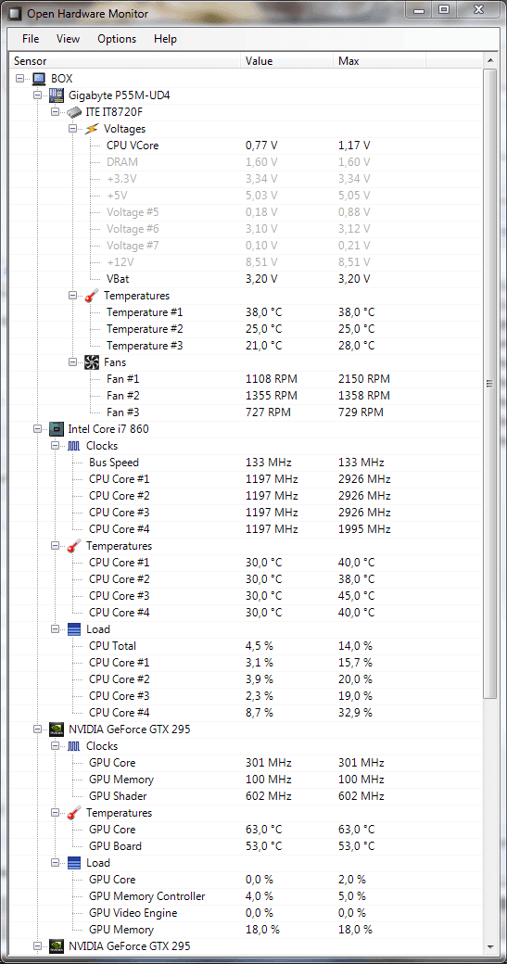
Task: Select the VBat row
Action: tap(247, 278)
